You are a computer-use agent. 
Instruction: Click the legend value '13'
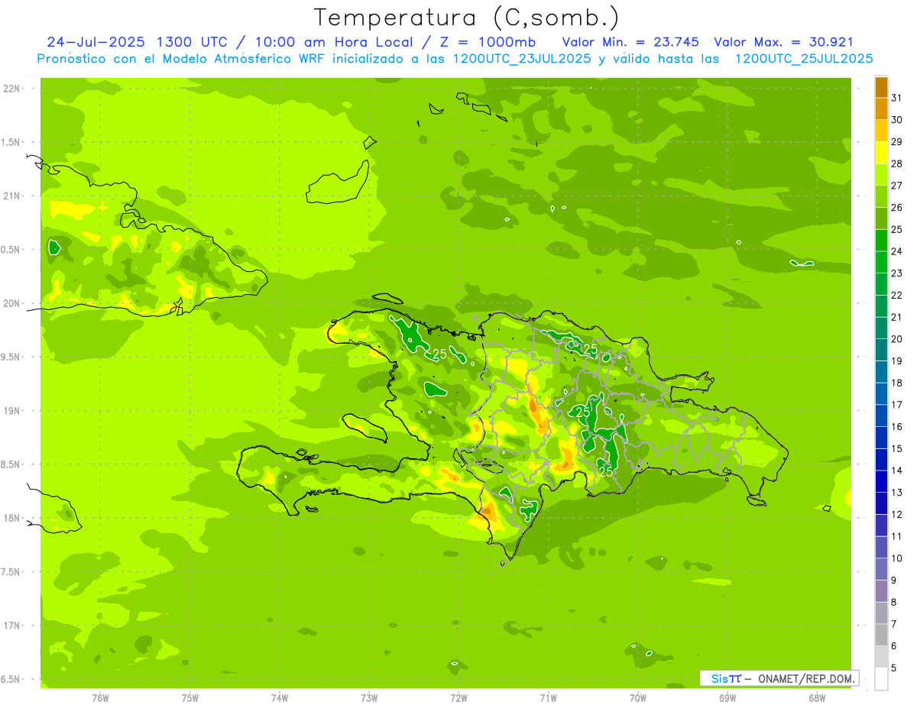[x=897, y=493]
